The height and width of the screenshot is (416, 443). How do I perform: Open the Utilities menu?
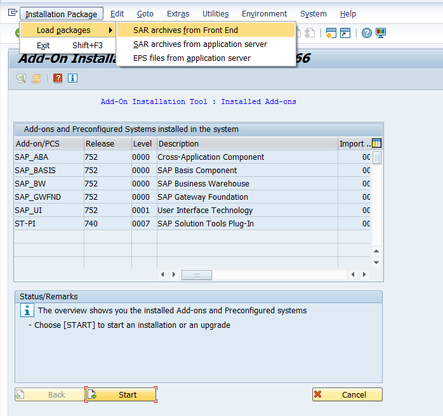click(x=216, y=14)
